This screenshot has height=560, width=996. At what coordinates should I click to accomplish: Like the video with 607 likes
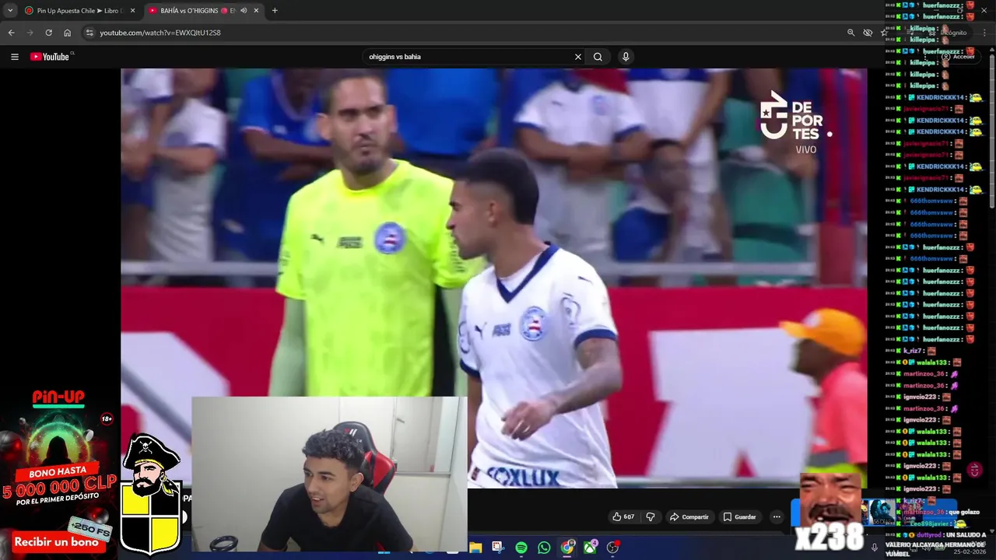622,516
